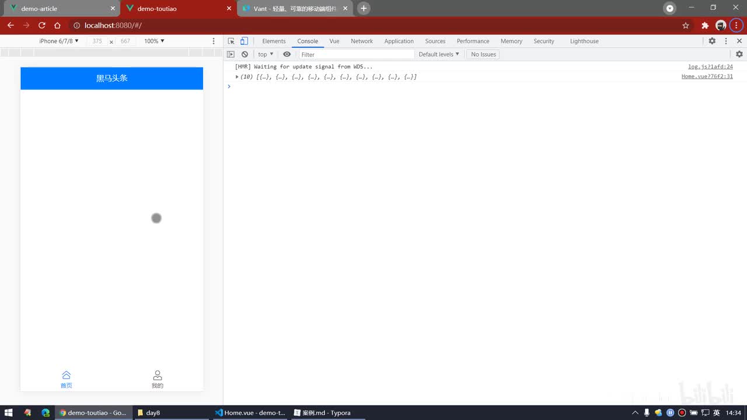Click the viewport width field 375

tap(97, 41)
